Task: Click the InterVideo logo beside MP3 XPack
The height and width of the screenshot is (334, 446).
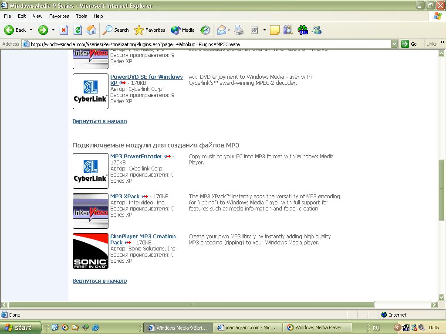Action: 91,211
